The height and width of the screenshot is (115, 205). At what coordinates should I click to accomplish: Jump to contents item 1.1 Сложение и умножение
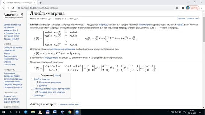pos(48,82)
